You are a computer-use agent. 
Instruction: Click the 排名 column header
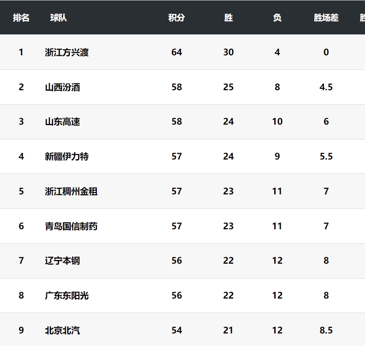[x=21, y=18]
